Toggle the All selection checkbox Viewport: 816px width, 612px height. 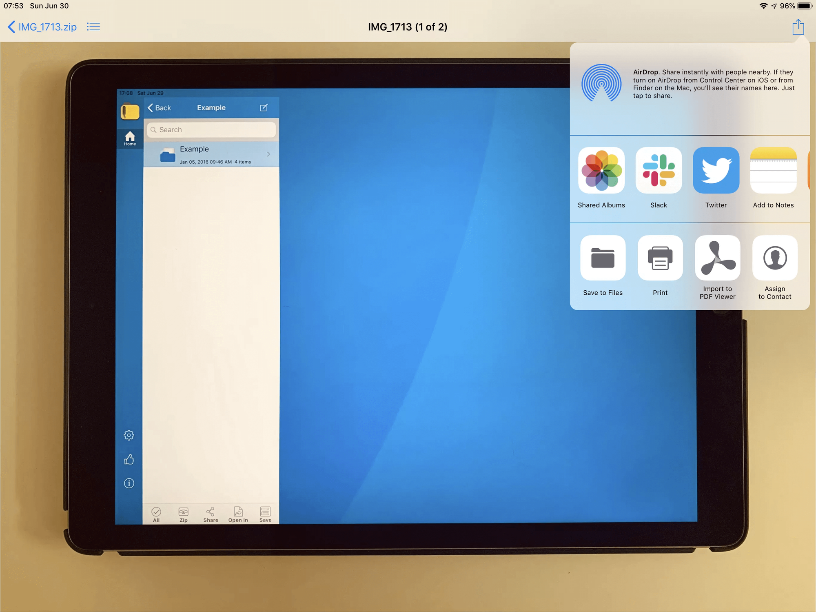(156, 512)
